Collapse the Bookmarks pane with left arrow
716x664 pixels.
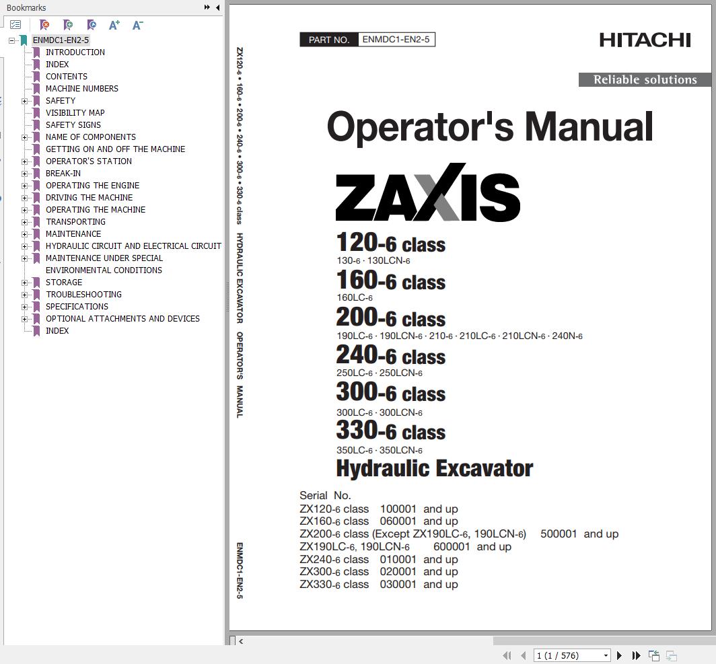pos(218,7)
